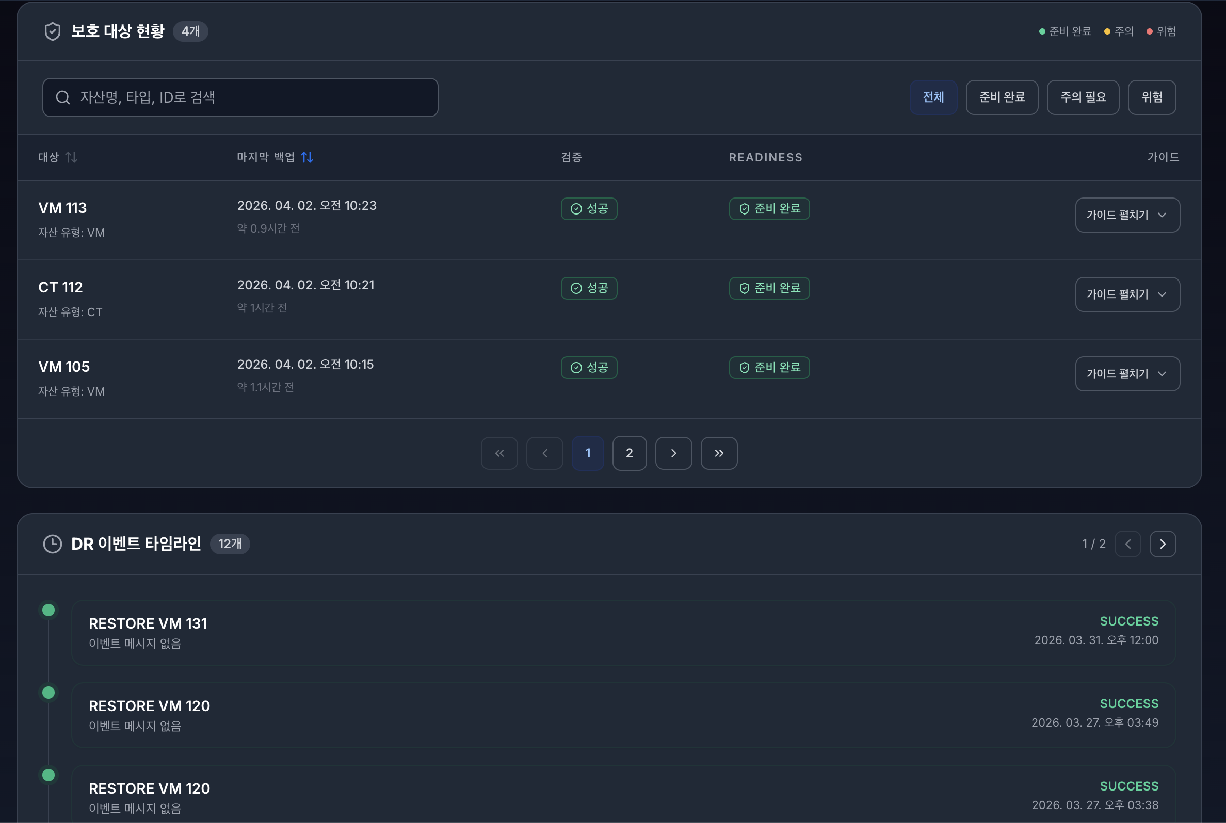The image size is (1226, 823).
Task: Click inside the 자산명, 타입, ID로 검색 field
Action: pyautogui.click(x=240, y=97)
